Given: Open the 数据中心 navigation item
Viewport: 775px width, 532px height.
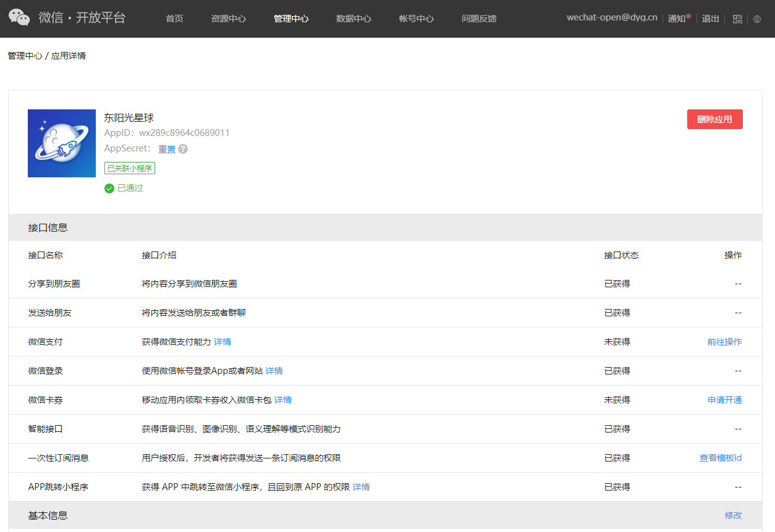Looking at the screenshot, I should tap(354, 19).
